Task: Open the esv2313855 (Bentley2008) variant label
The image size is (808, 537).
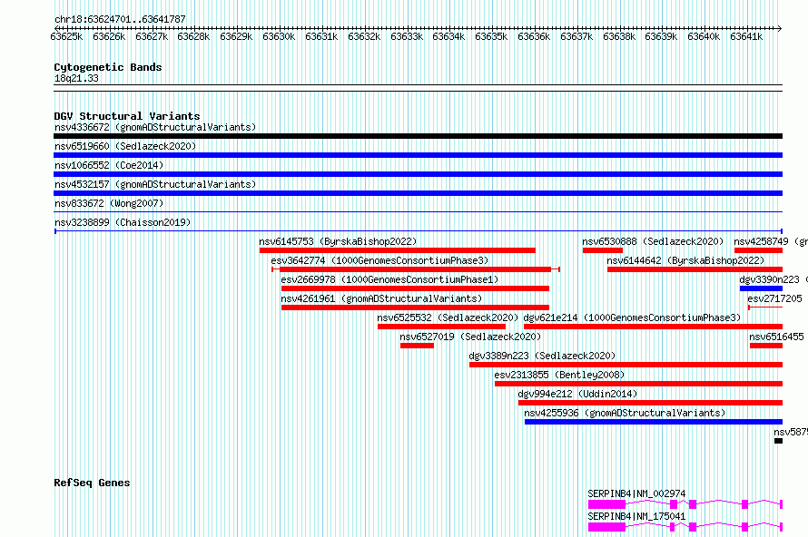Action: click(559, 375)
